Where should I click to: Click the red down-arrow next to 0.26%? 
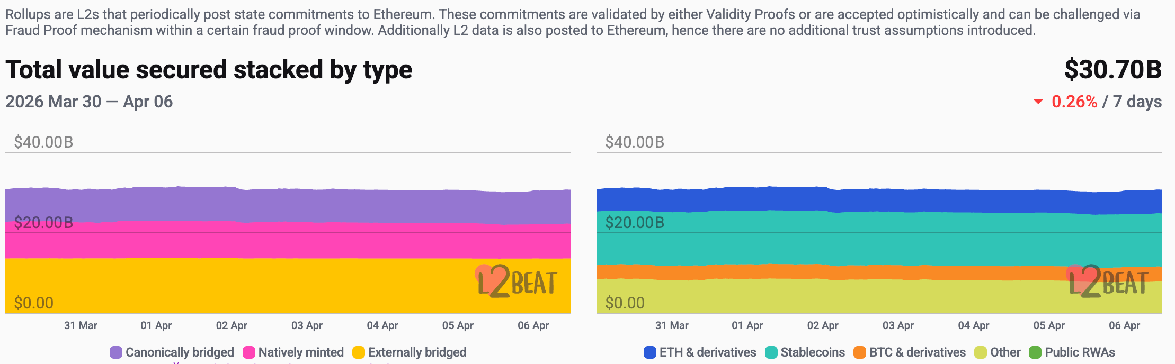[1038, 102]
